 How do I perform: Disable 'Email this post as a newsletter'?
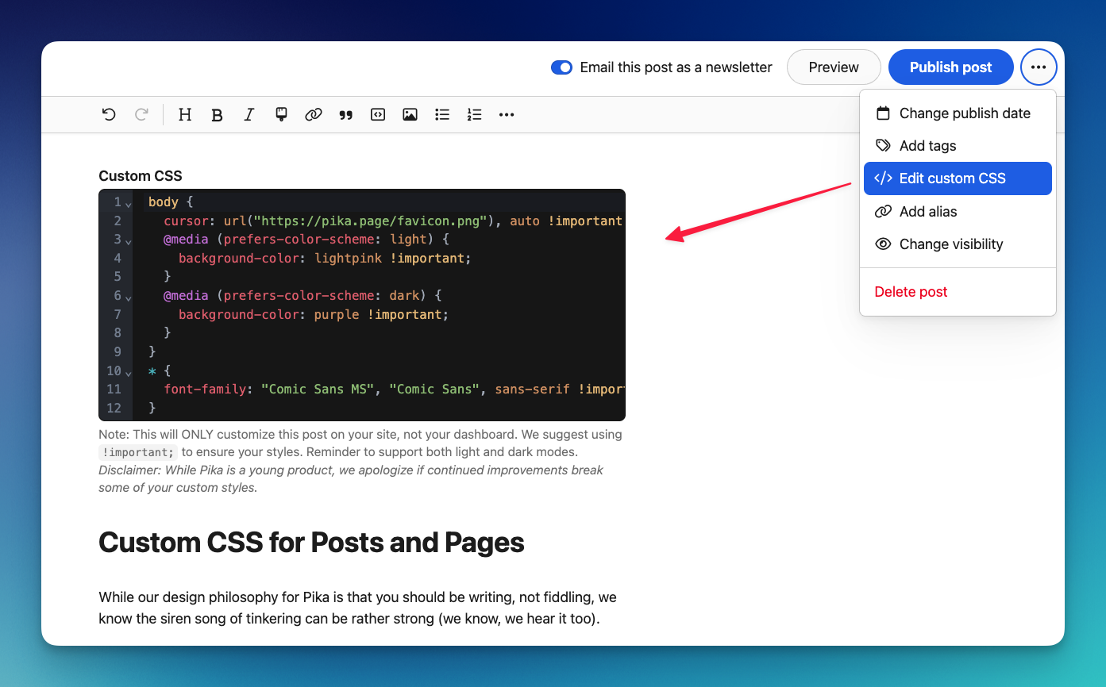click(x=561, y=67)
